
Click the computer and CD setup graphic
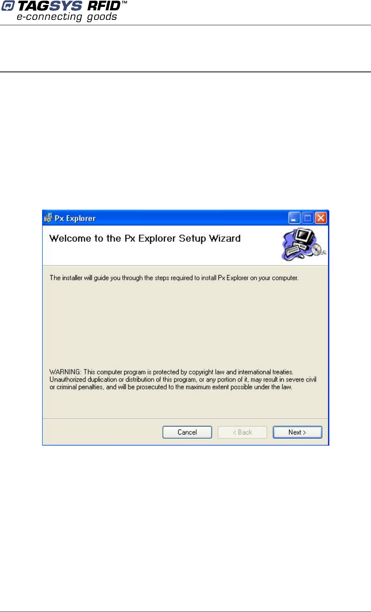pyautogui.click(x=304, y=244)
